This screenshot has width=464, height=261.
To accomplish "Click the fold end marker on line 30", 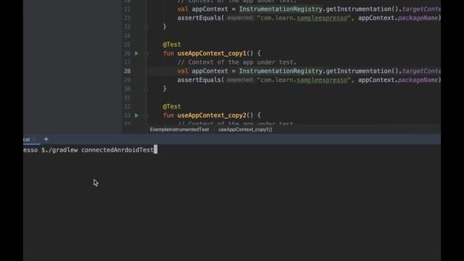I will [146, 88].
